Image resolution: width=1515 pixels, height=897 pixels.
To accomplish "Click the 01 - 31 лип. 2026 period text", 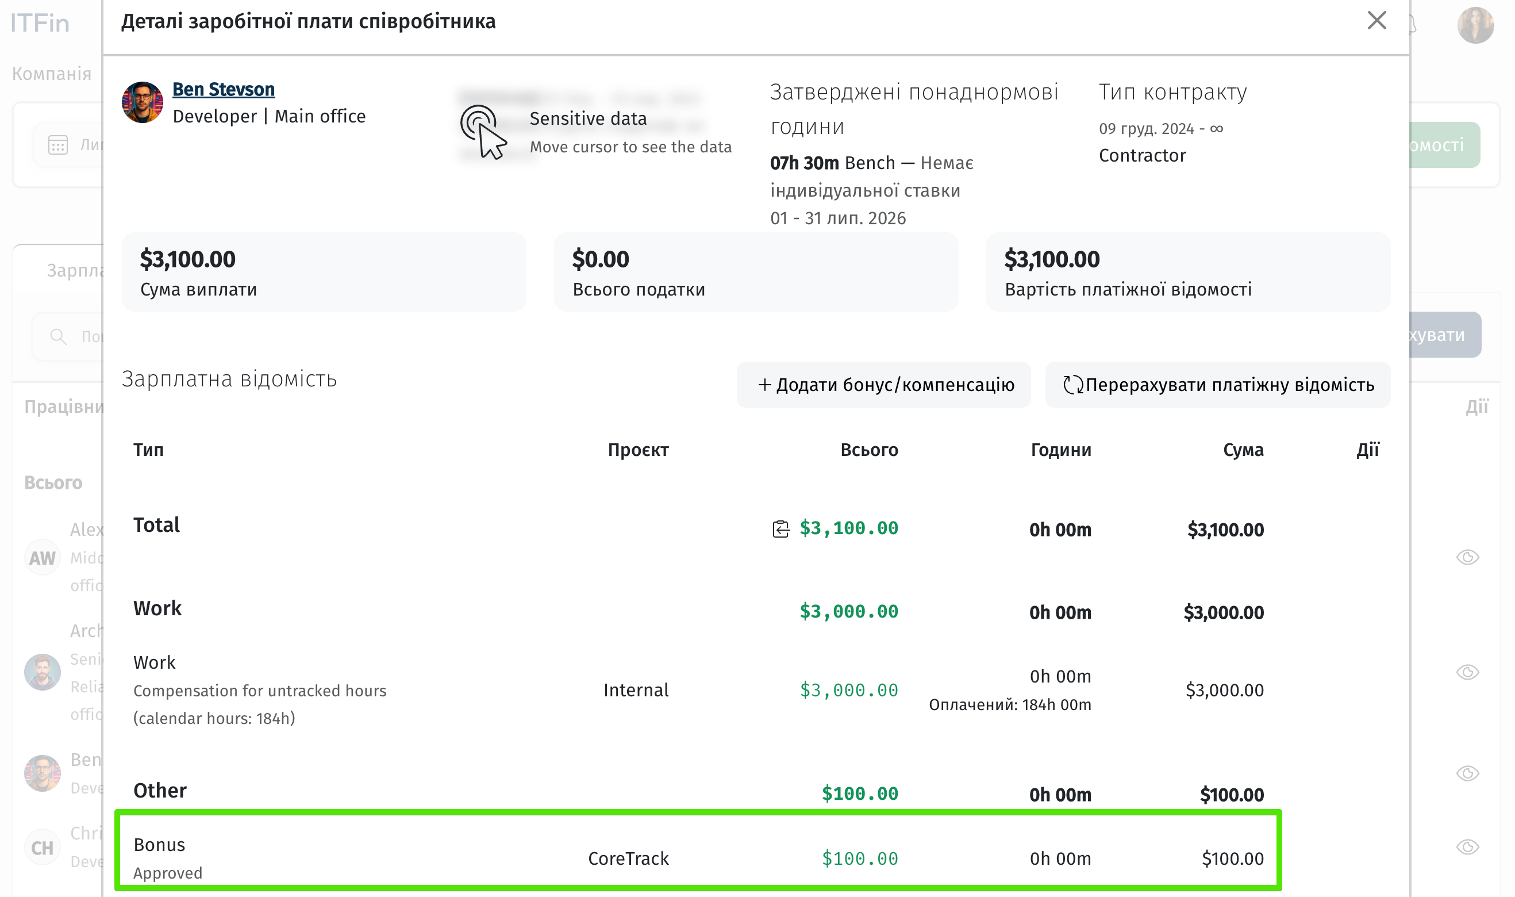I will click(838, 218).
